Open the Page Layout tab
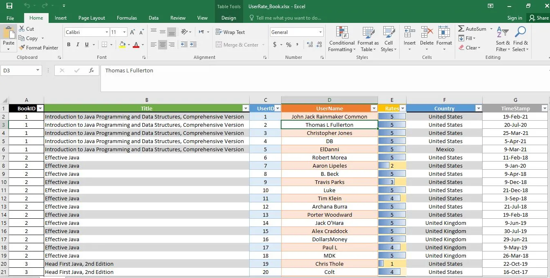Screen dimensions: 550x278 92,18
